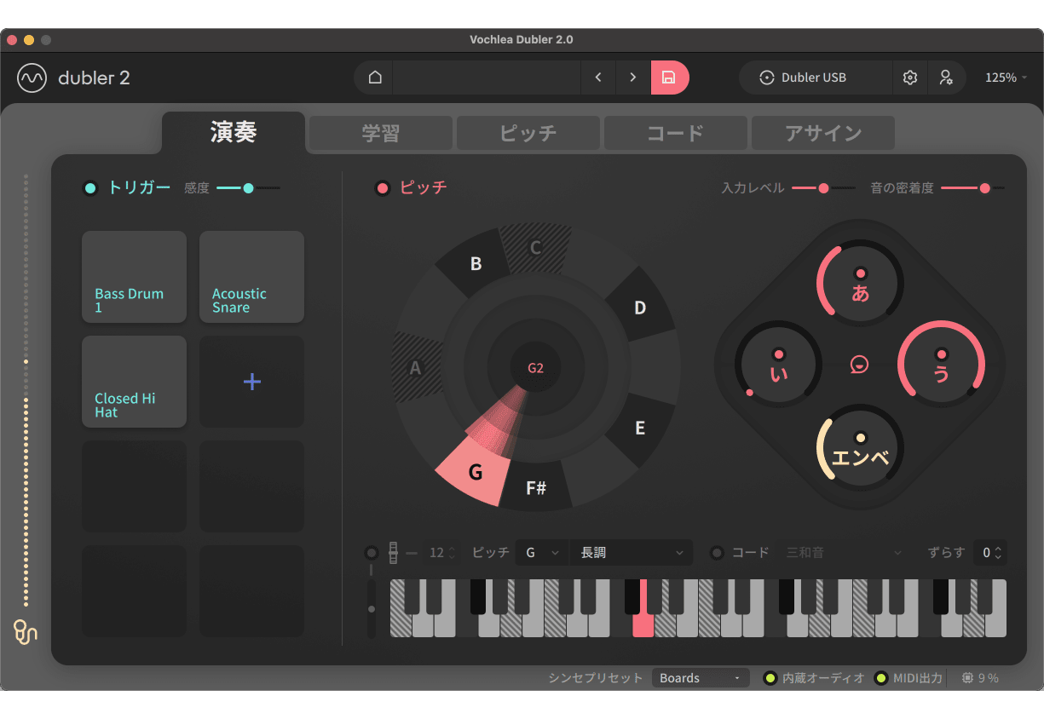
Task: Adjust the pitch bend range stepper 12
Action: pos(442,553)
